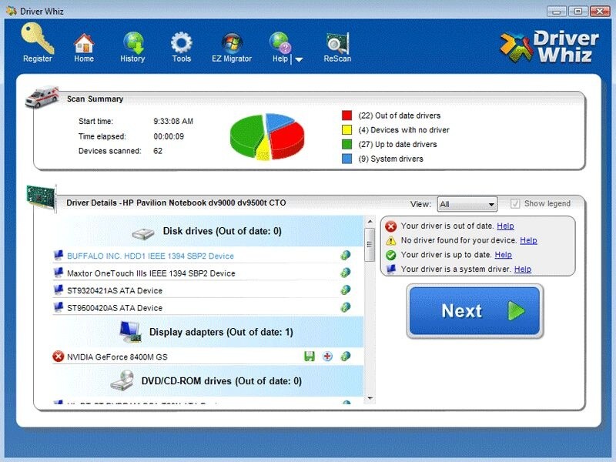Click the Disk drives category header
Image resolution: width=616 pixels, height=462 pixels.
(207, 231)
